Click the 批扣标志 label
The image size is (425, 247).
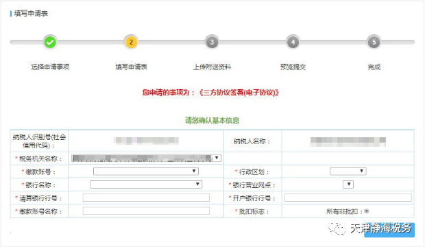coord(252,211)
